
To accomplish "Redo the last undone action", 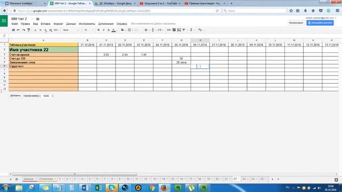I will click(x=24, y=30).
